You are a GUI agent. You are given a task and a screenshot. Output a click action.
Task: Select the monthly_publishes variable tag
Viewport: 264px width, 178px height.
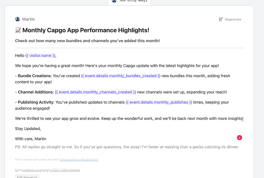click(159, 102)
